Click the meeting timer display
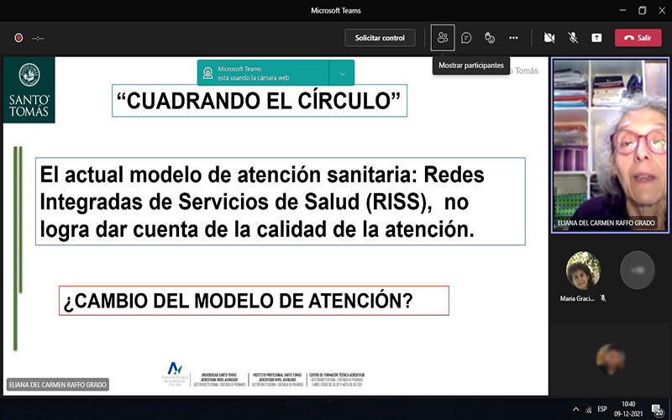Viewport: 672px width, 420px height. click(38, 38)
